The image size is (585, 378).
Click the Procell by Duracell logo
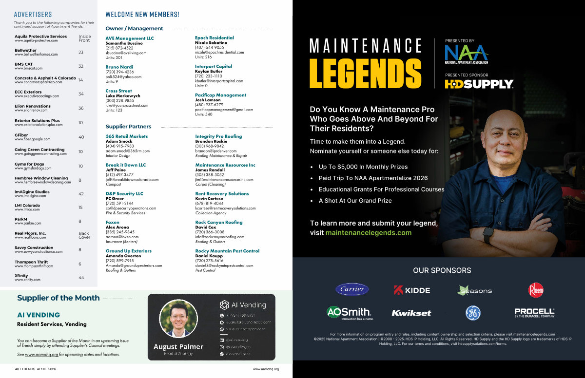pyautogui.click(x=534, y=313)
